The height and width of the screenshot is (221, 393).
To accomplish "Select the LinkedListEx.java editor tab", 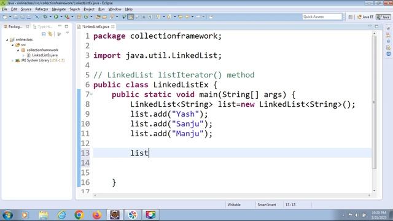I will click(x=96, y=26).
